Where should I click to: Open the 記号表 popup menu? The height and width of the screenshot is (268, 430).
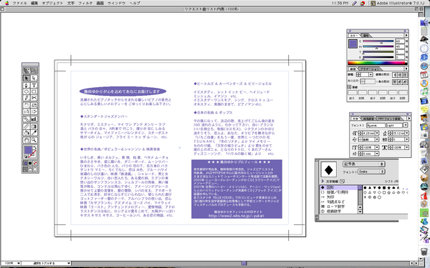(x=363, y=164)
